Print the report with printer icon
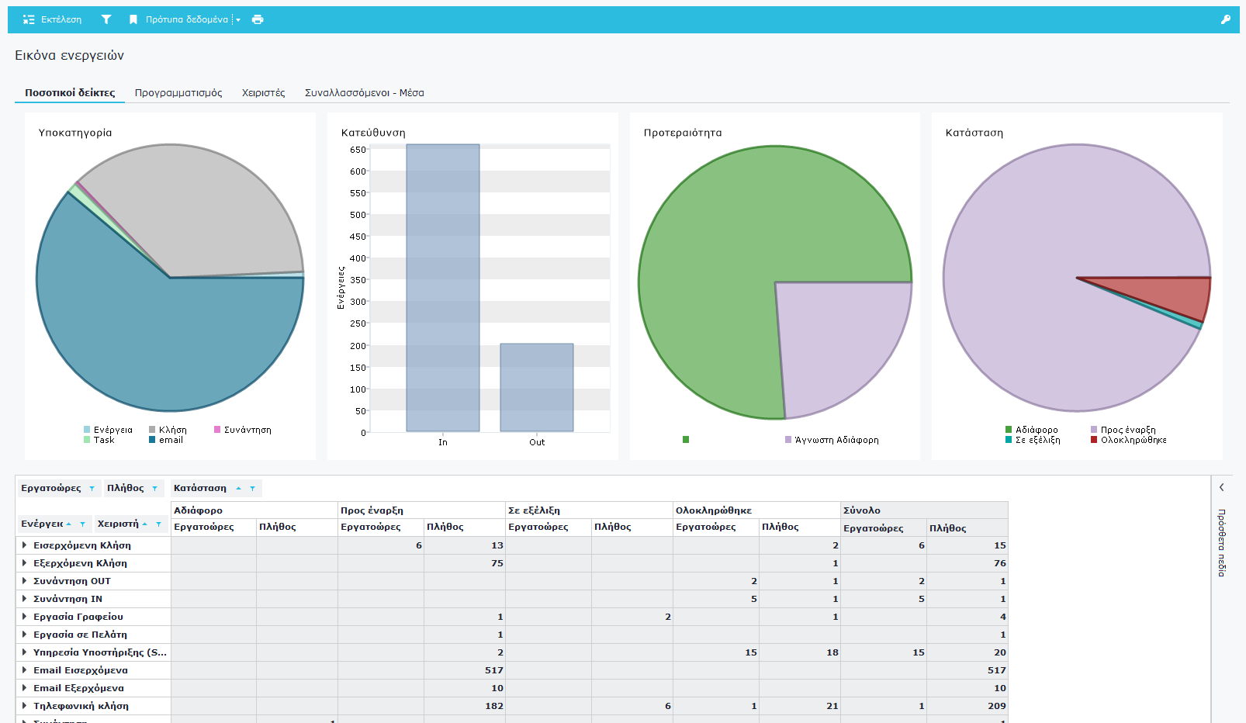 258,19
